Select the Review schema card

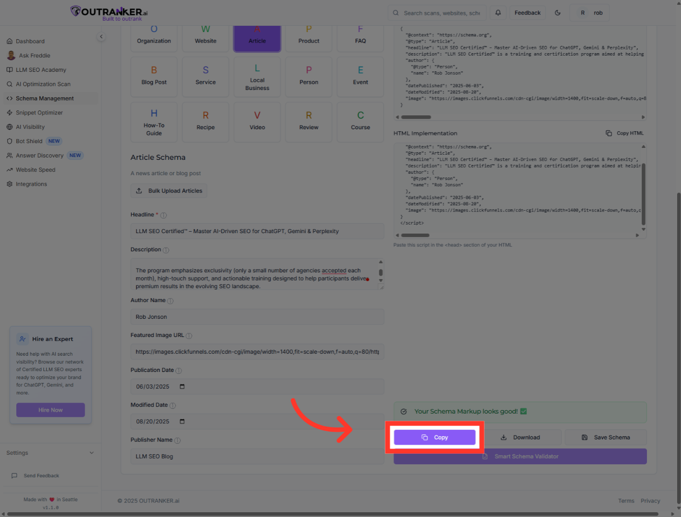[x=309, y=122]
